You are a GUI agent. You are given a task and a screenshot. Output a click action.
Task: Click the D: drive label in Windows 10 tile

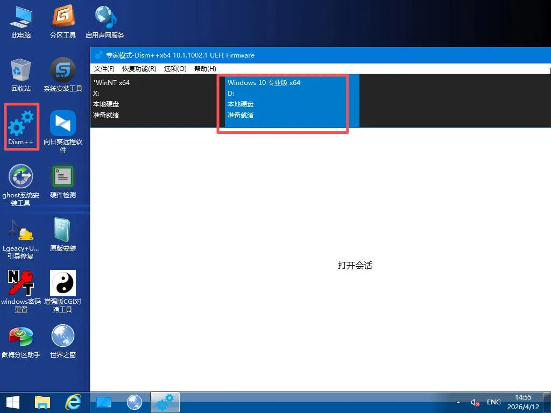[x=231, y=94]
